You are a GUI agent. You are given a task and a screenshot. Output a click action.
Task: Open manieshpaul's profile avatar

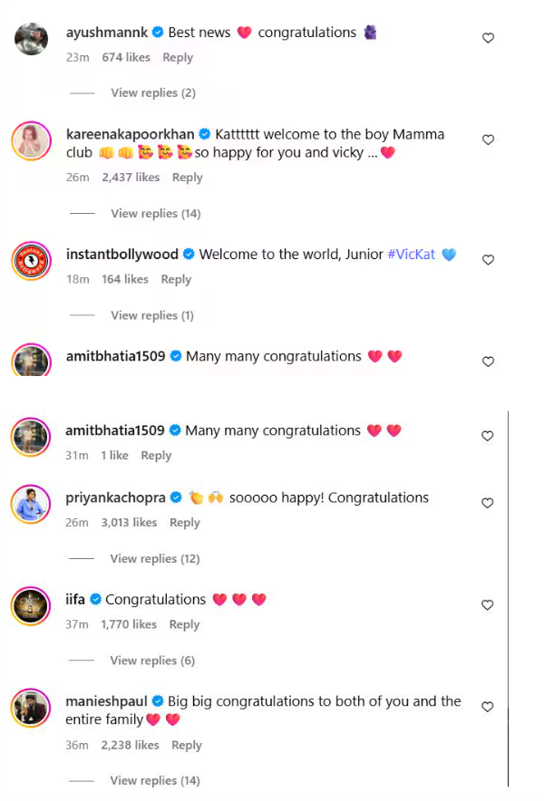31,708
